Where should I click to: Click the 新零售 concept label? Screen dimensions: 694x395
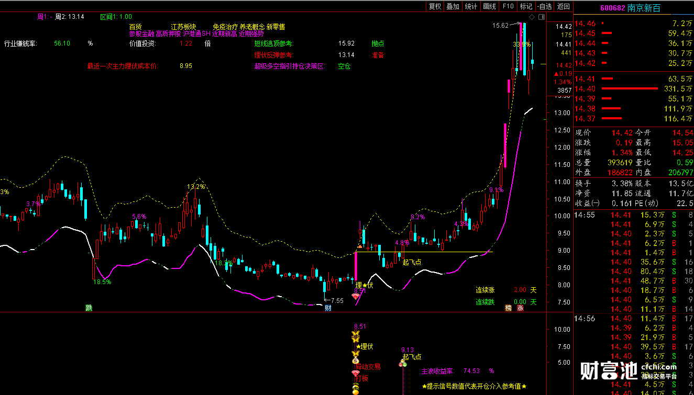point(276,26)
